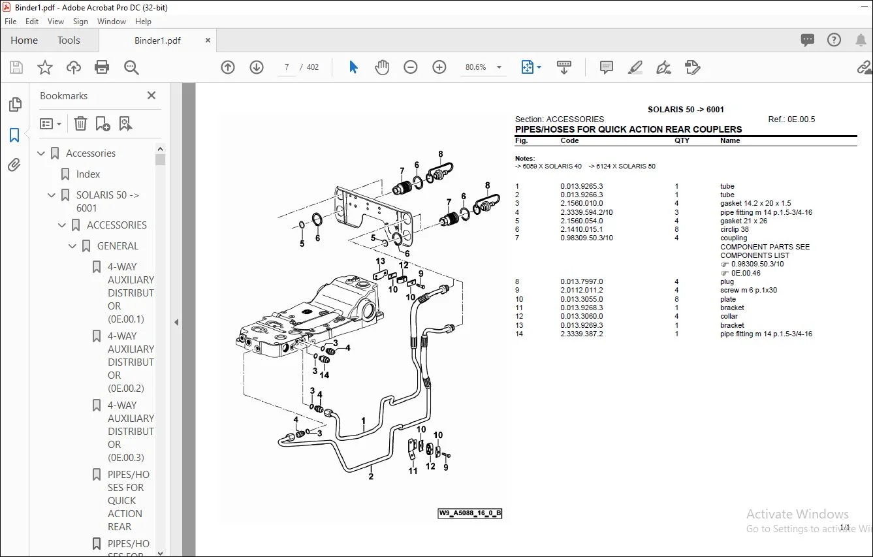This screenshot has height=557, width=873.
Task: Click the star icon in the toolbar
Action: pyautogui.click(x=45, y=67)
